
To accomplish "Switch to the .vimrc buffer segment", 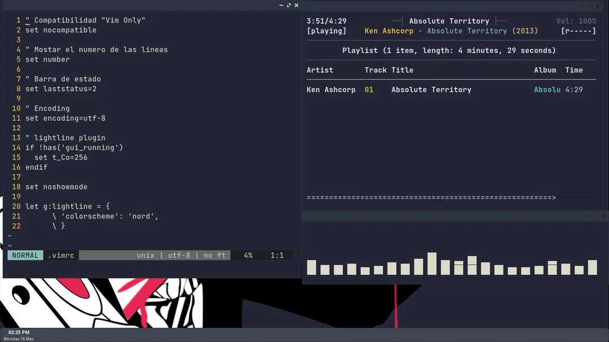I will (x=61, y=255).
